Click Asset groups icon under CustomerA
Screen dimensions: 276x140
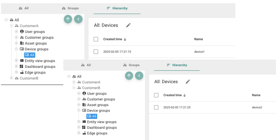[22, 43]
